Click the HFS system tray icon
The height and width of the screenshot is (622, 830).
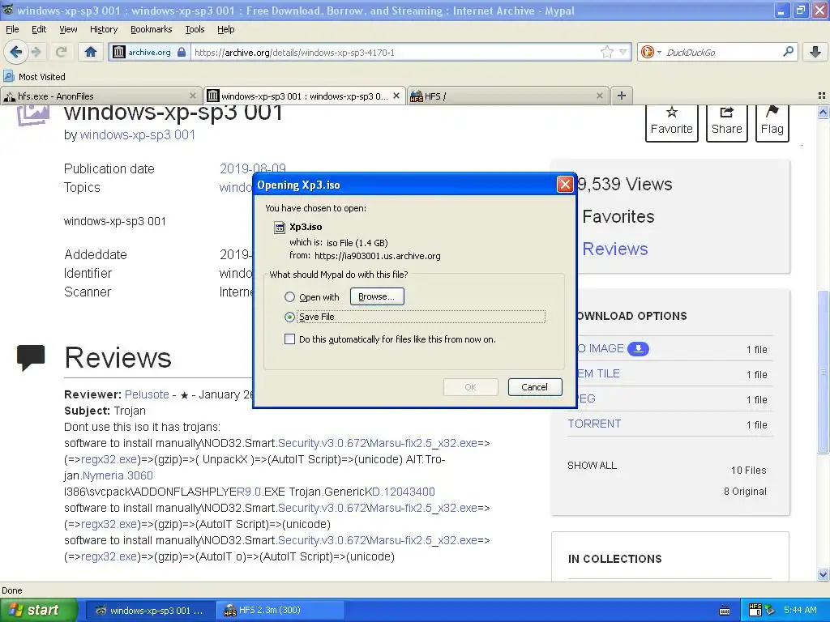[x=755, y=610]
